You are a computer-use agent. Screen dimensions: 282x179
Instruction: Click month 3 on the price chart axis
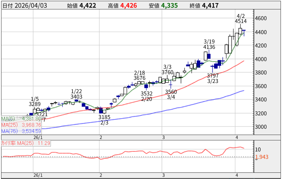[163, 137]
